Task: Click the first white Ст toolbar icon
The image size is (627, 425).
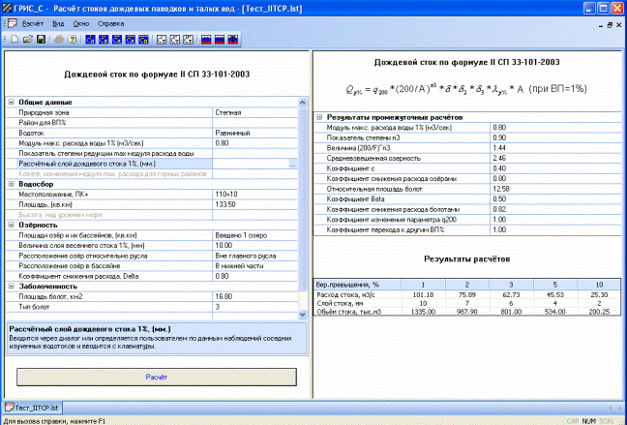Action: [162, 40]
